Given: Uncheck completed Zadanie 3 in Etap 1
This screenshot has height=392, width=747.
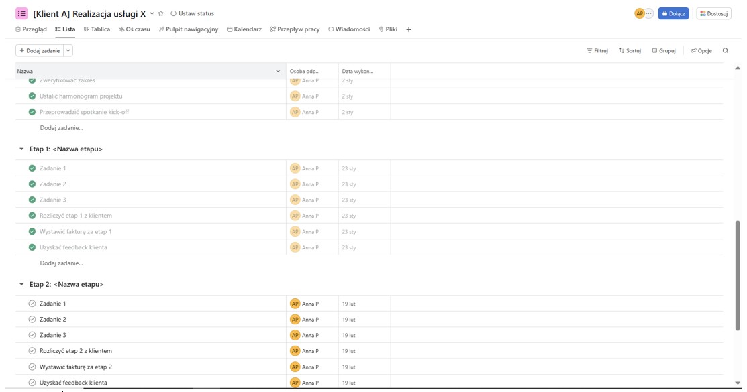Looking at the screenshot, I should (32, 200).
